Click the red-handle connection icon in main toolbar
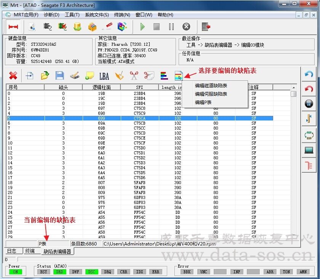Viewport: 320px width, 279px height. click(x=14, y=27)
